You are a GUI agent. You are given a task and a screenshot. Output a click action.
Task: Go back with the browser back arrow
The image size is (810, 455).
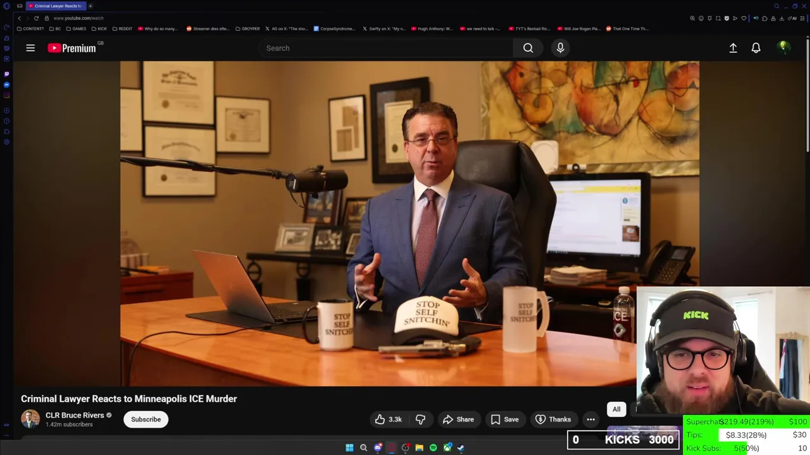[x=20, y=18]
